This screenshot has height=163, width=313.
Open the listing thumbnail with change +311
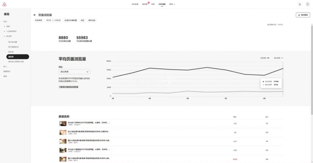click(63, 141)
